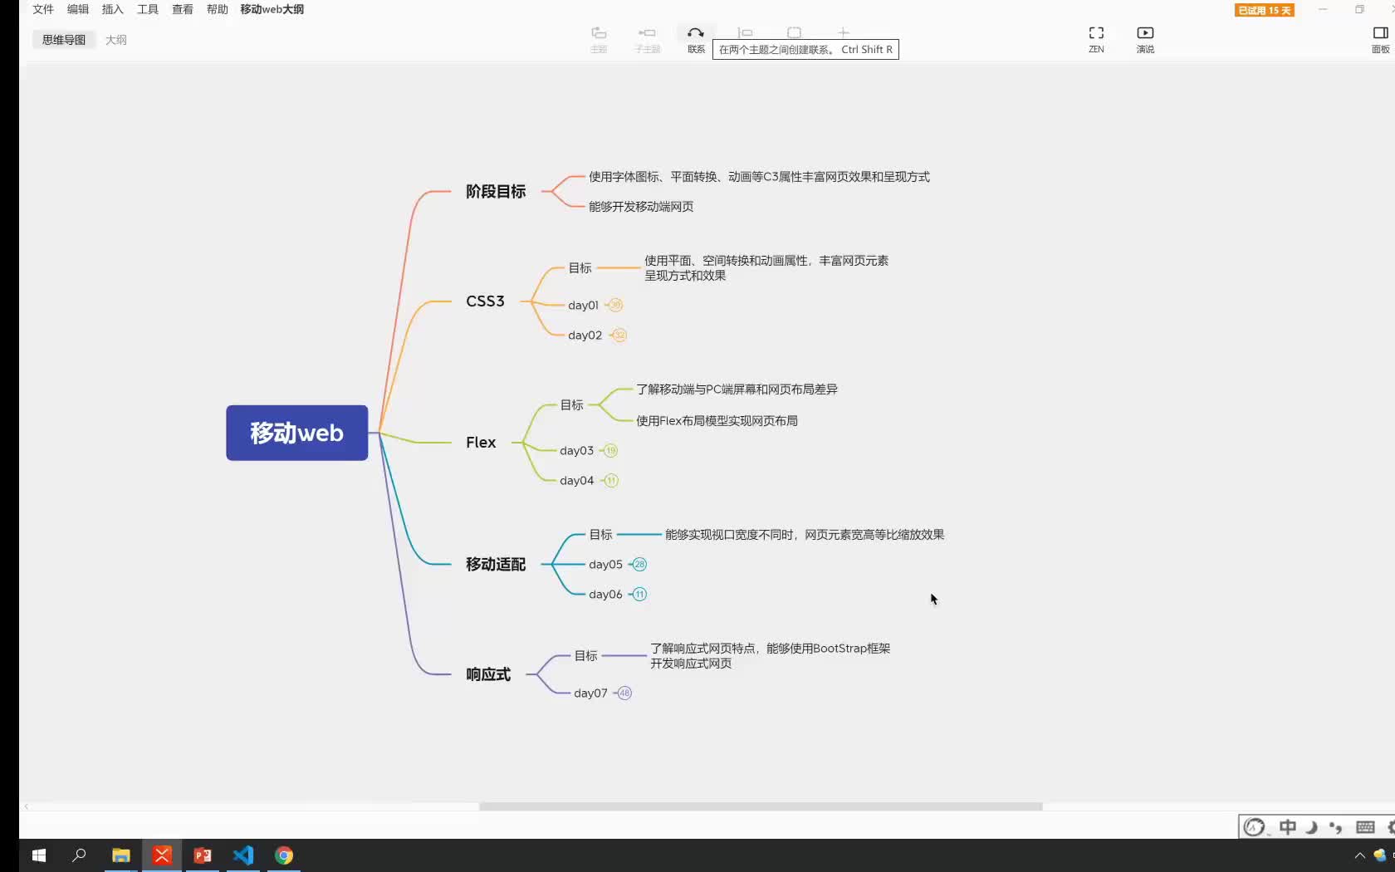Viewport: 1395px width, 872px height.
Task: Expand the day05 collapsed subtopics badge
Action: [x=639, y=565]
